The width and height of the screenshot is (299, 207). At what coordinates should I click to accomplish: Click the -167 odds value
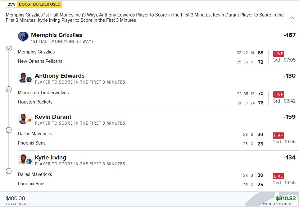tap(290, 35)
